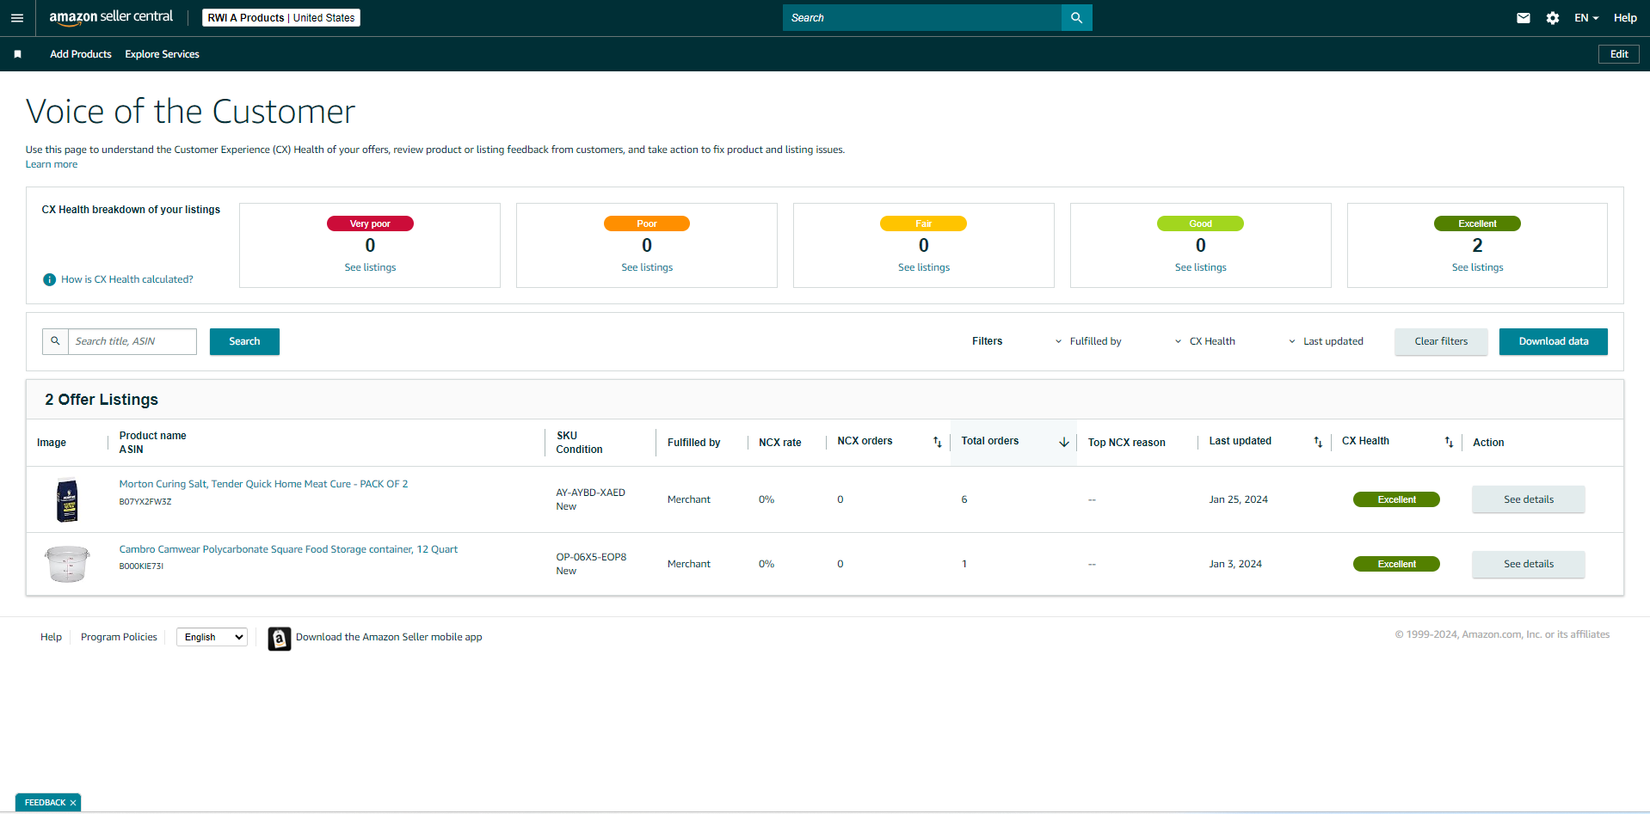Open the hamburger navigation menu
The image size is (1650, 814).
(17, 18)
